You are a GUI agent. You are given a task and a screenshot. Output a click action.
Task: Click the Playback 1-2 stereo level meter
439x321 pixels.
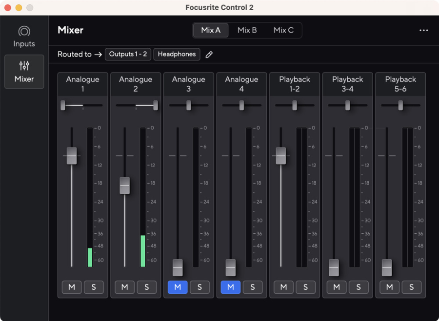[301, 197]
